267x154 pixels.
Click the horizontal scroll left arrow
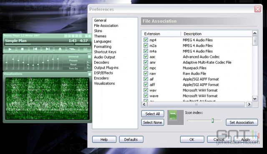click(x=144, y=104)
